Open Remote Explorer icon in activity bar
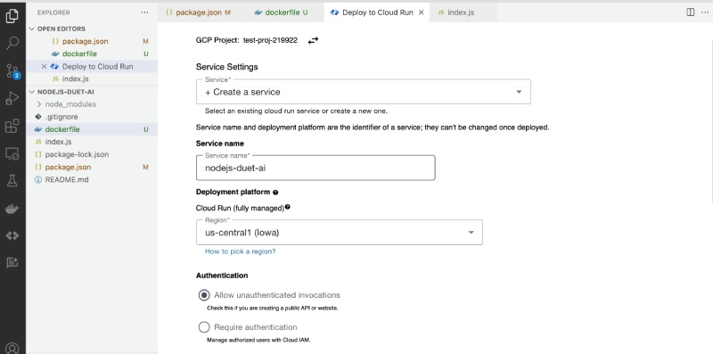713x354 pixels. click(x=12, y=153)
